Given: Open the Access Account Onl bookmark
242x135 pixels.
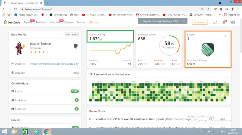Looking at the screenshot, I should [x=26, y=15].
